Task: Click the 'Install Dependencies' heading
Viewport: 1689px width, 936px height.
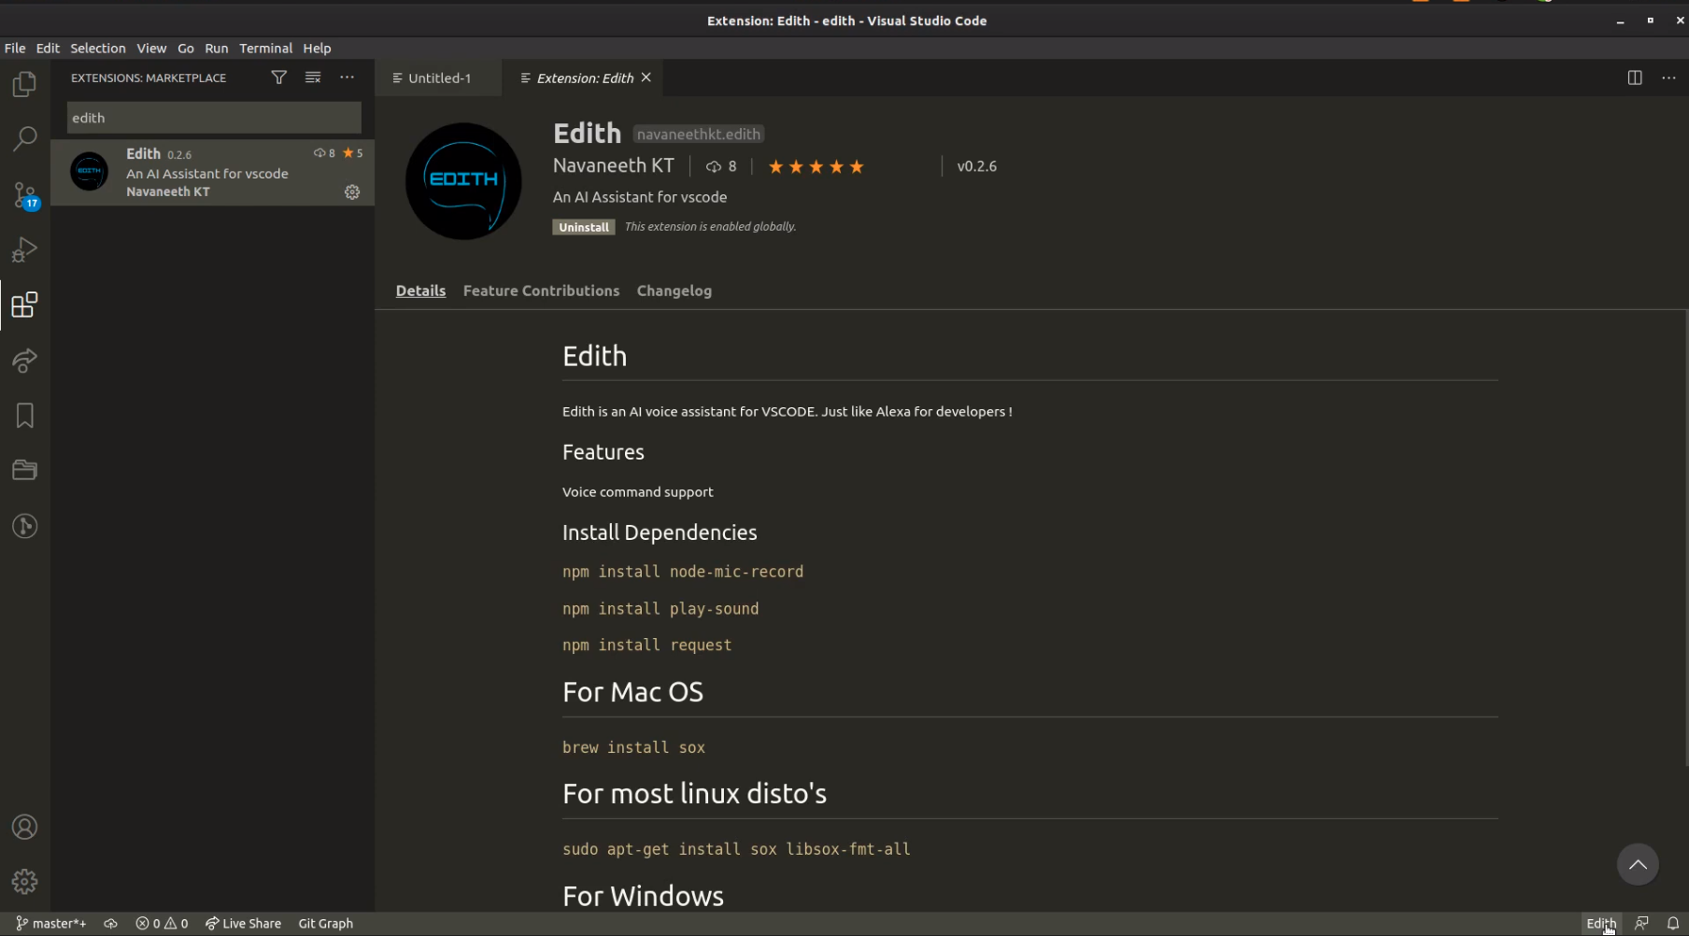Action: pyautogui.click(x=660, y=532)
